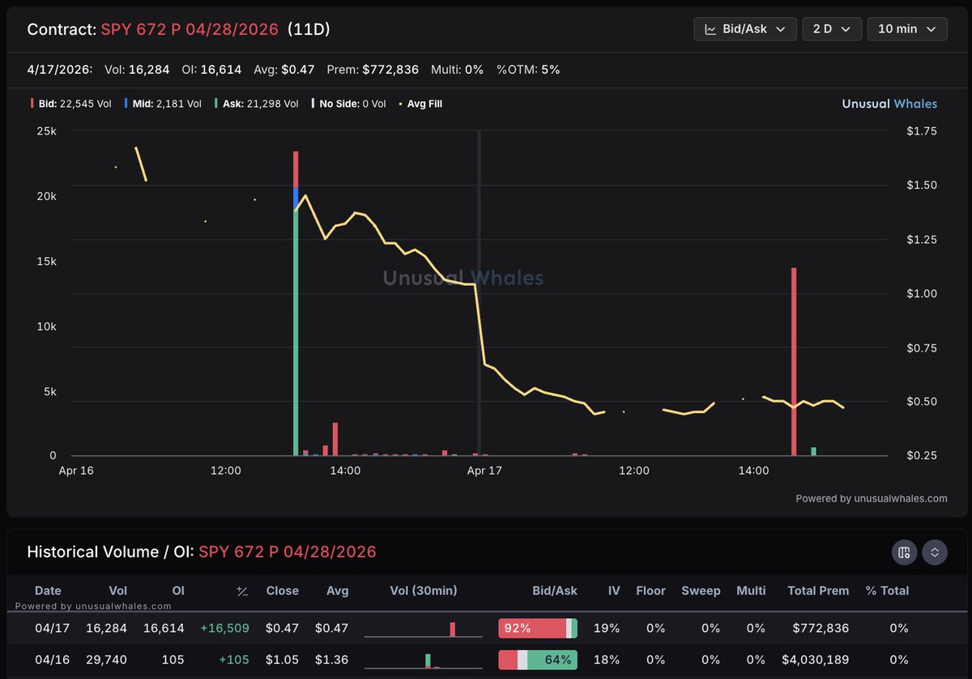The height and width of the screenshot is (679, 972).
Task: Click the SPY 672 P 04/28/2026 contract title
Action: pos(190,29)
